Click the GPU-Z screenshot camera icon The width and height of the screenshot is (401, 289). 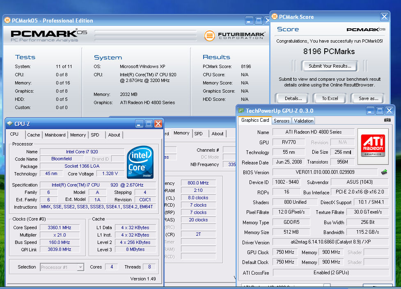pos(387,120)
